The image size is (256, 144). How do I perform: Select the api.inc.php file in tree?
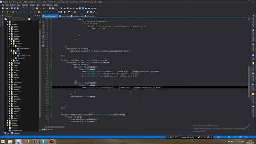coord(21,58)
